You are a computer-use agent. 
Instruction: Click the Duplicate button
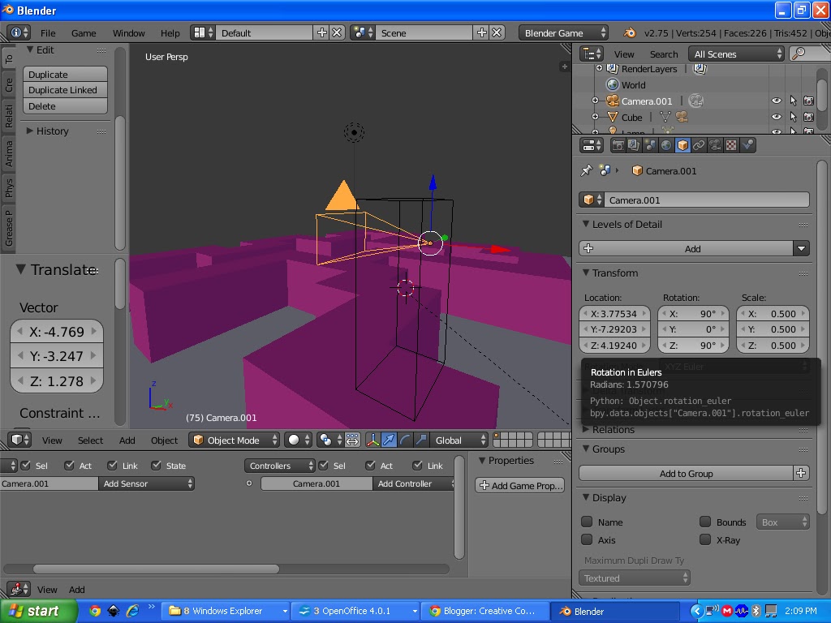(x=65, y=74)
